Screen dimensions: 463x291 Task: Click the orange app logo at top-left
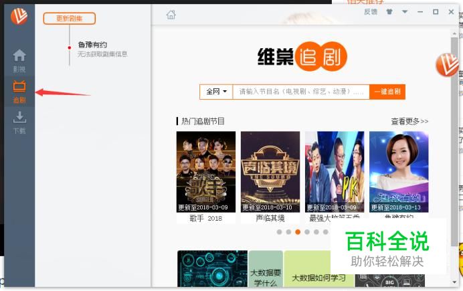[x=19, y=16]
